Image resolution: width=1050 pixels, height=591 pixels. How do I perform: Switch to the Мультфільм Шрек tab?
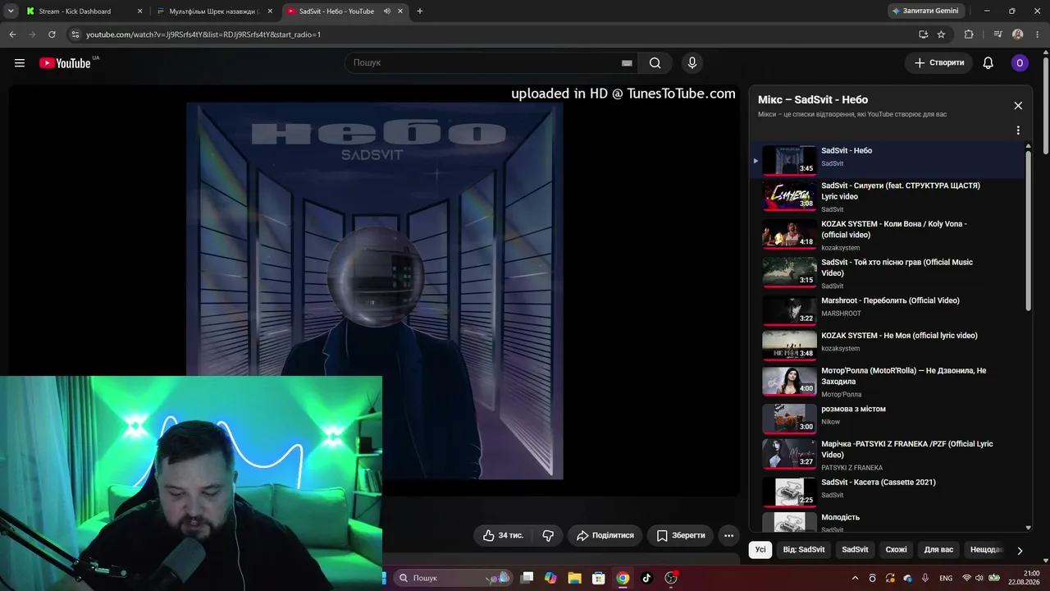(215, 11)
